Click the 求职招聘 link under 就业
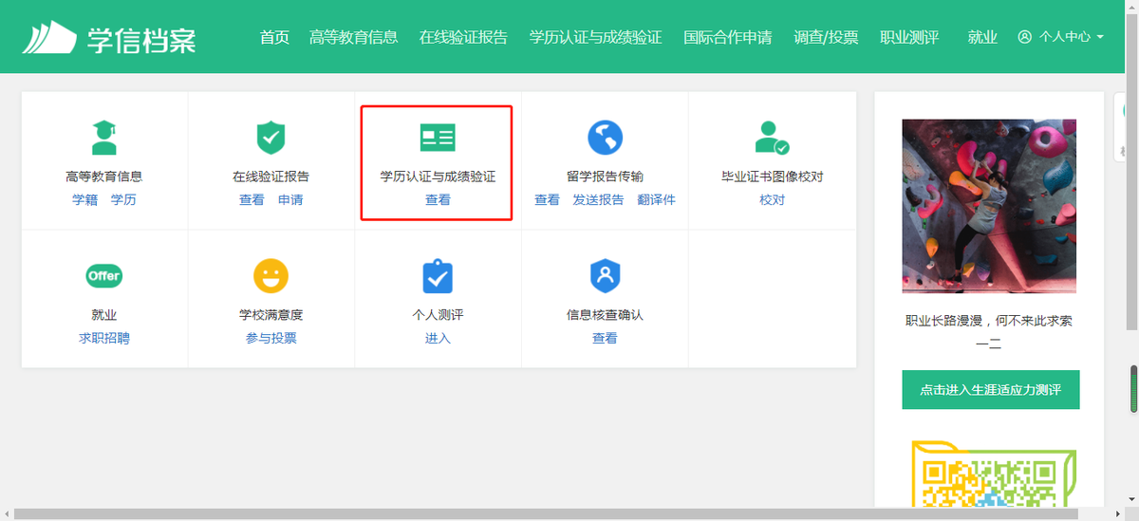This screenshot has width=1139, height=521. 104,338
